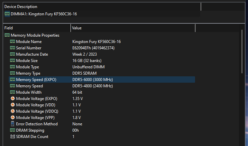Click the SDRAM Die Count icon

click(x=13, y=137)
